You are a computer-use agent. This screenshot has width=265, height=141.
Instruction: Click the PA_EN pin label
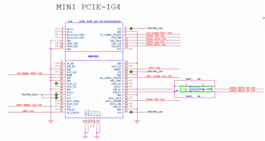[70, 64]
